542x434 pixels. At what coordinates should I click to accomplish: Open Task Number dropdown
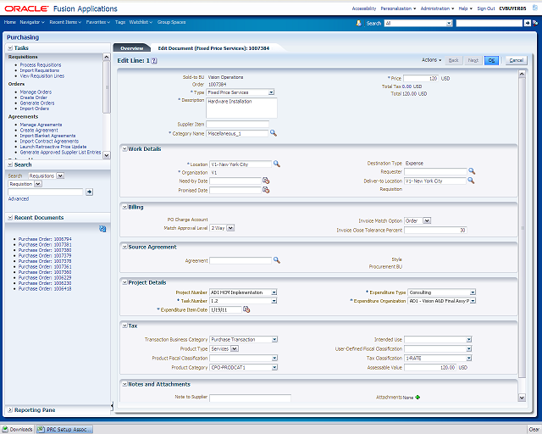point(274,301)
